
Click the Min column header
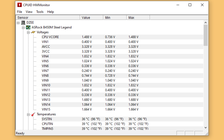115,18
